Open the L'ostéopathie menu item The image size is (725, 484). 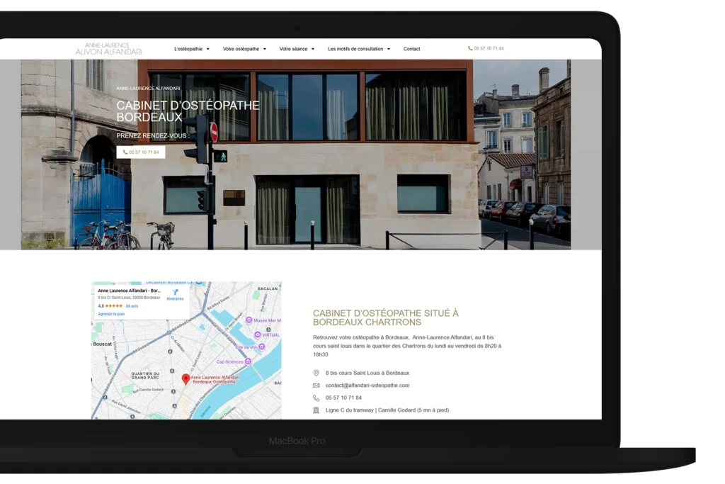point(188,49)
